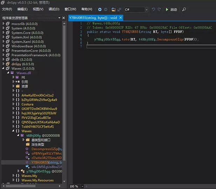
Task: Close the assembly explorer panel
Action: tap(63, 18)
